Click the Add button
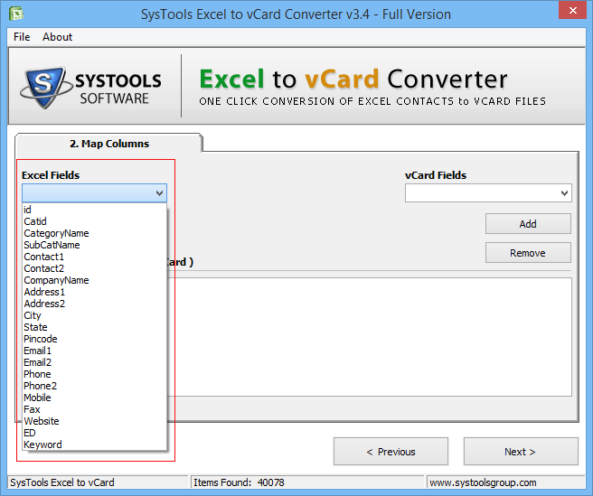The width and height of the screenshot is (593, 496). coord(528,224)
